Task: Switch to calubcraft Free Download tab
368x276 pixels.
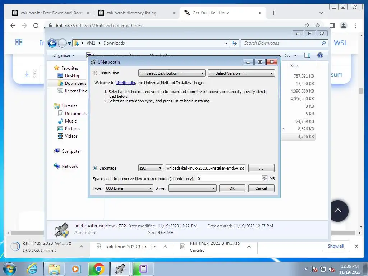Action: click(x=51, y=13)
